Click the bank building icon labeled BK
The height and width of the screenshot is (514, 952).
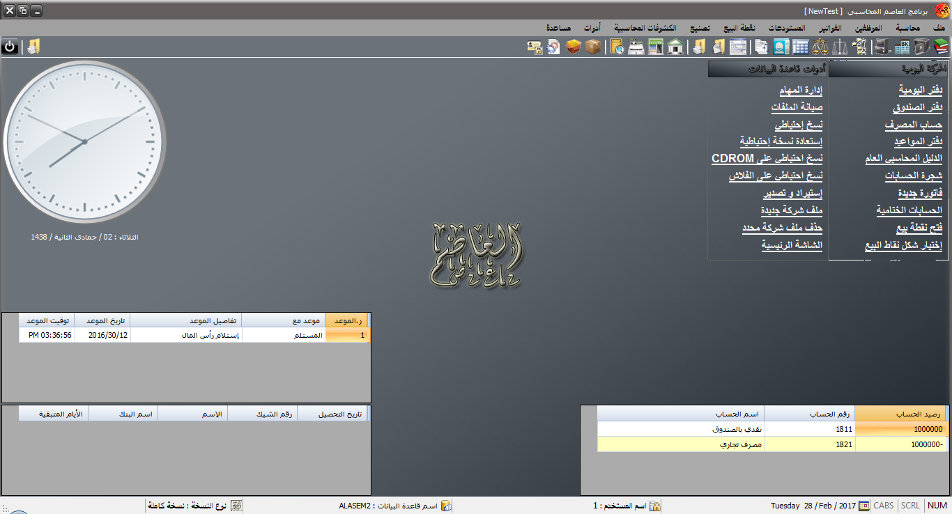[902, 47]
